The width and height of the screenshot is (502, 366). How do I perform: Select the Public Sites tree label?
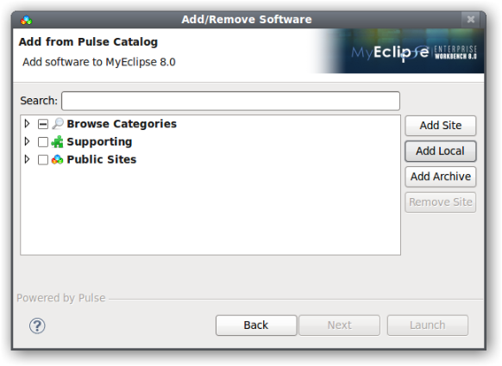coord(102,159)
